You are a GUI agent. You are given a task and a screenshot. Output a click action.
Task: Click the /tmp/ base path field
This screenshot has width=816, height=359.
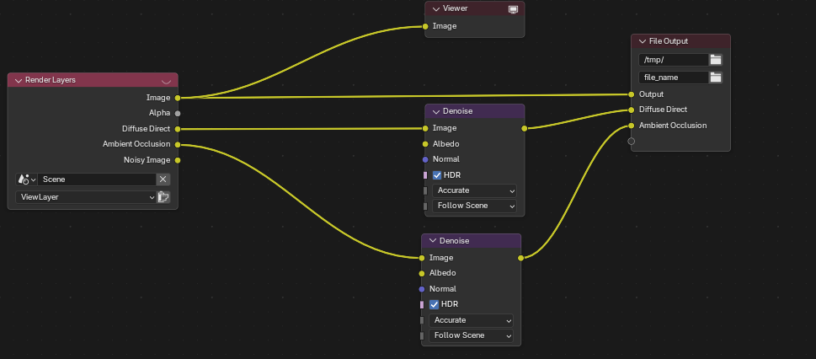click(673, 60)
